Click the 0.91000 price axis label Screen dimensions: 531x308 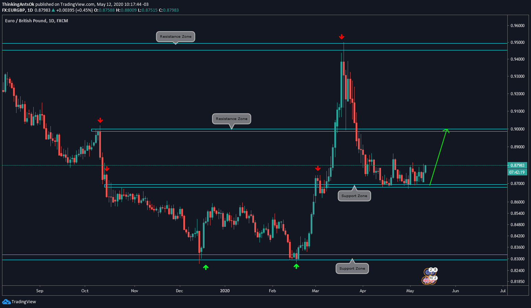point(517,111)
